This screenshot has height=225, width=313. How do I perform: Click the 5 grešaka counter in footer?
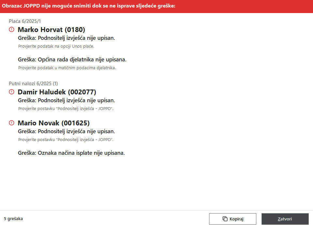pos(13,219)
